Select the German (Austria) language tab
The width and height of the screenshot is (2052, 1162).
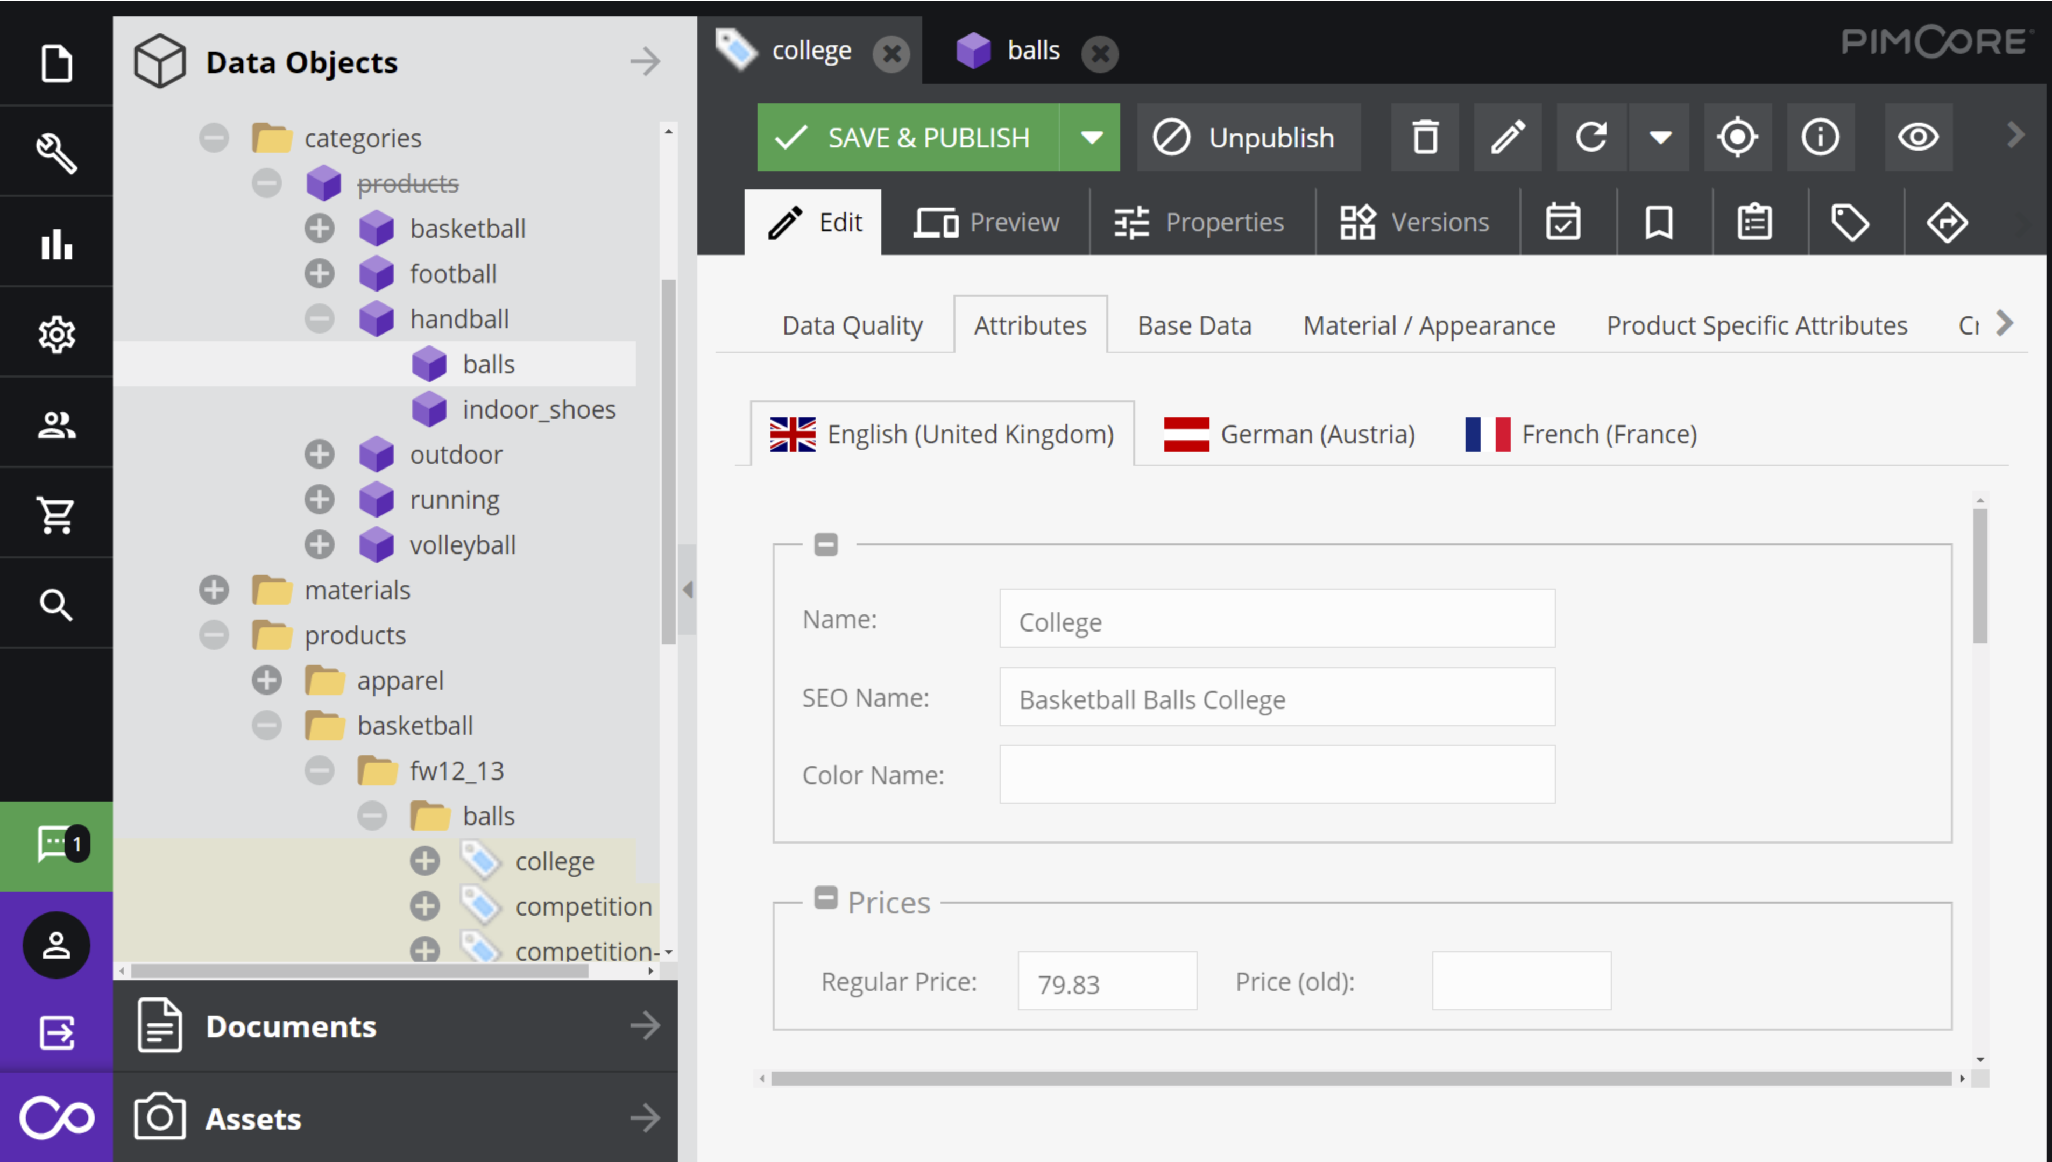[1289, 434]
